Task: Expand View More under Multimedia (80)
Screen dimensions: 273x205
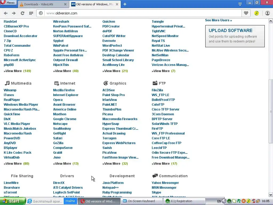Action: (16, 164)
